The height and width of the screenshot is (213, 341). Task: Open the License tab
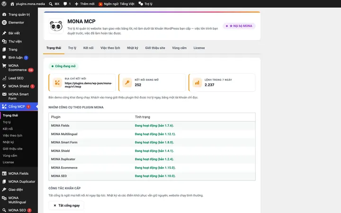[199, 48]
